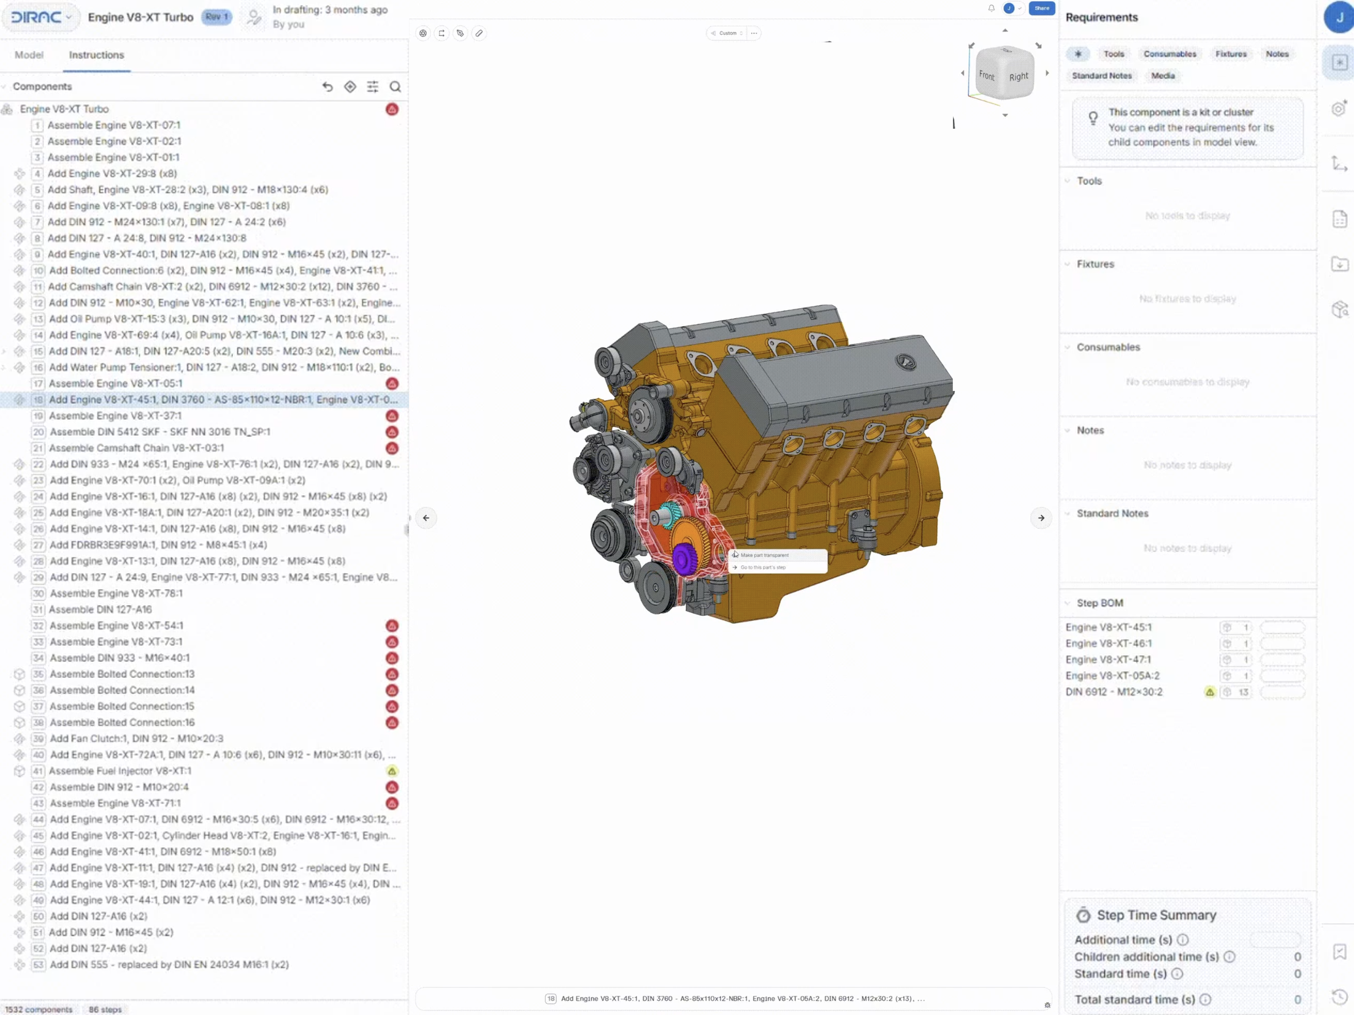Click the undo icon in Components header
The image size is (1354, 1015).
(327, 87)
